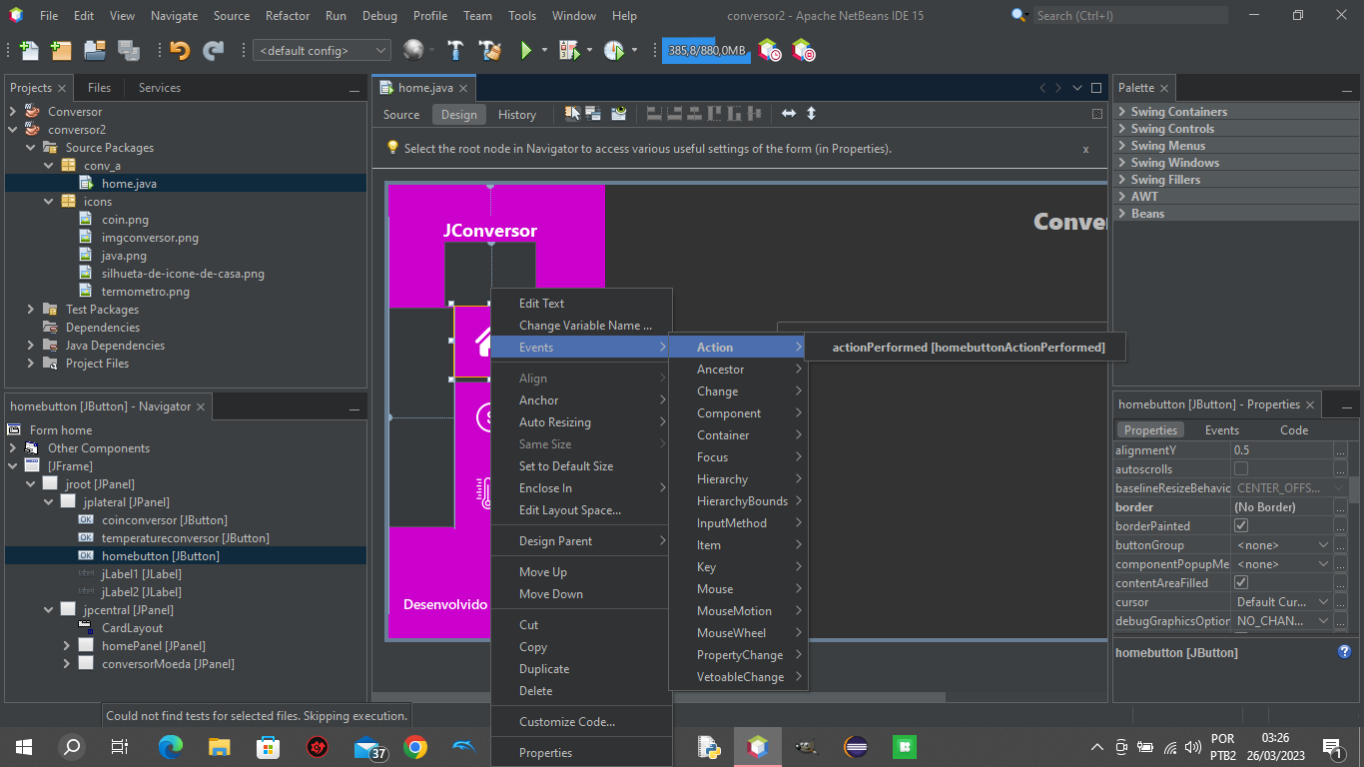Switch to the Source view tab

click(401, 115)
